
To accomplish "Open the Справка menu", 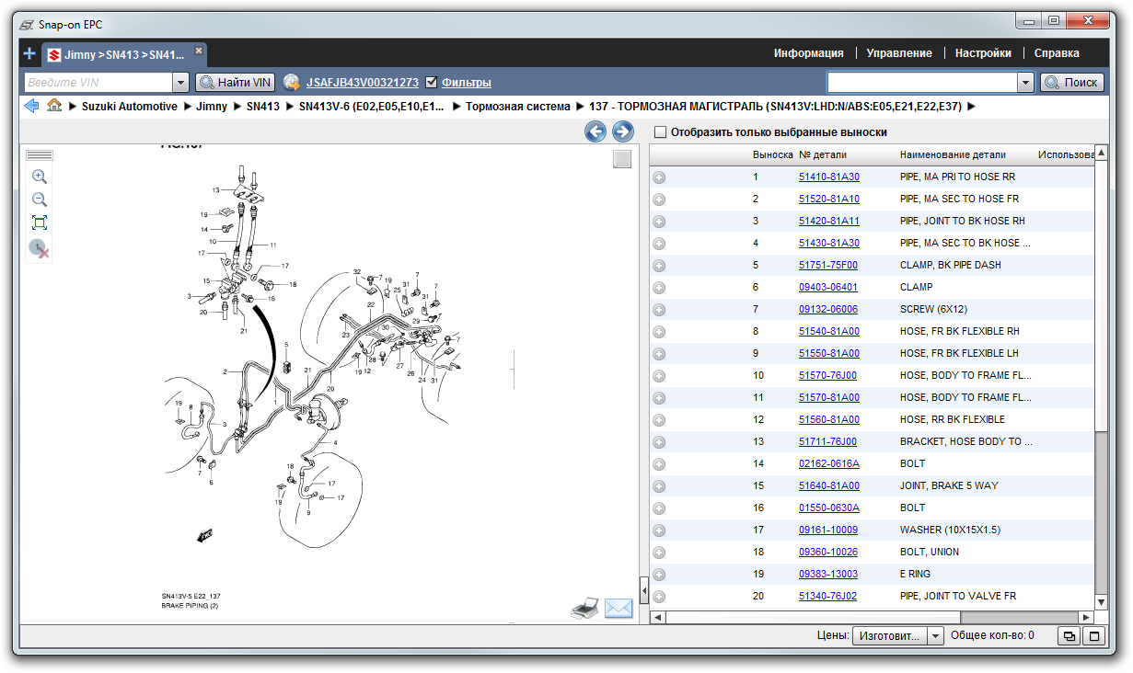I will [1057, 53].
